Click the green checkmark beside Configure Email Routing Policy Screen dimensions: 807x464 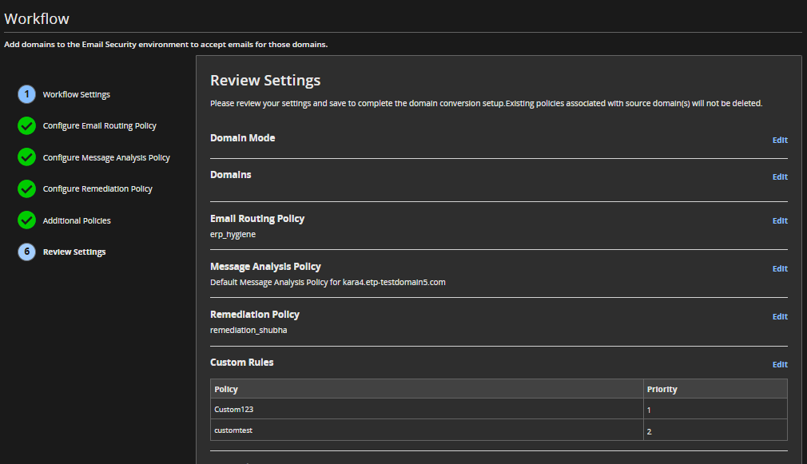click(x=26, y=125)
